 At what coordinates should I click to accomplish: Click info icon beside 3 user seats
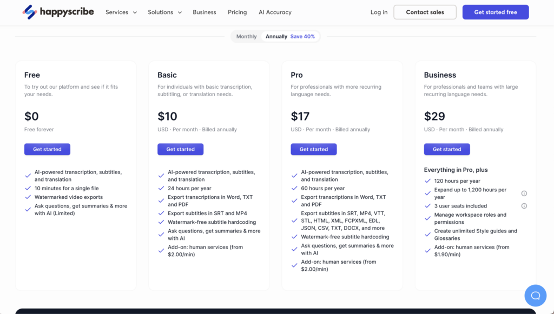[x=524, y=206]
